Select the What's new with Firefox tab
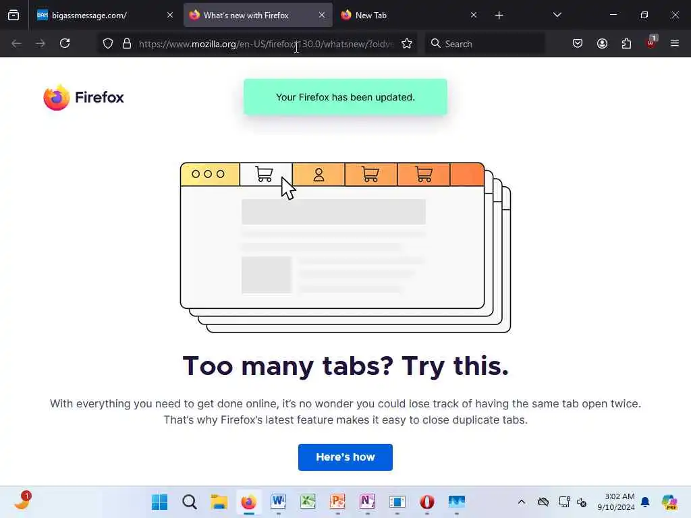691x518 pixels. pyautogui.click(x=258, y=15)
